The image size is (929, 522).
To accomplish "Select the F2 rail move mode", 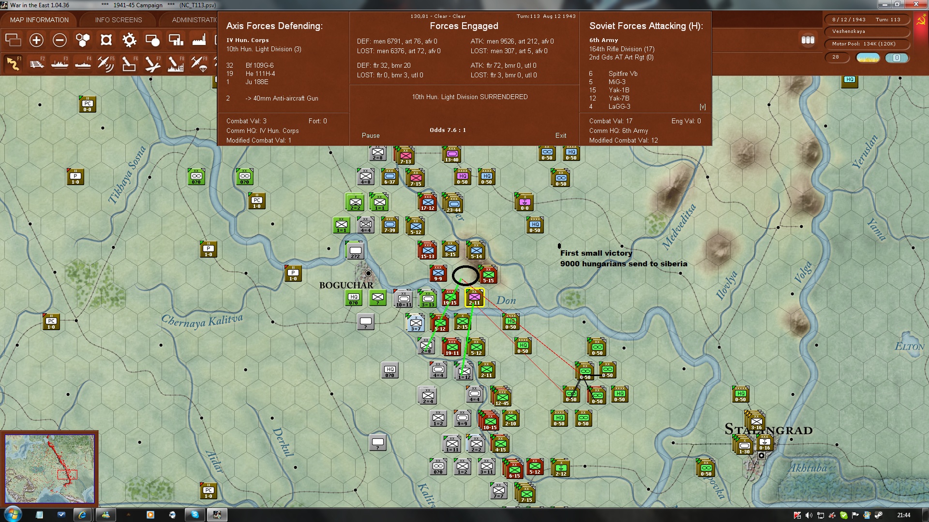I will pos(36,64).
